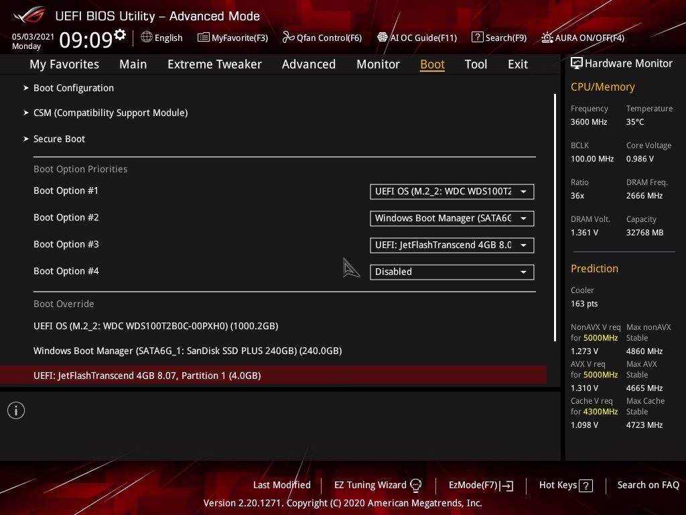Open Search(F9) question mark icon
686x515 pixels.
click(x=477, y=38)
